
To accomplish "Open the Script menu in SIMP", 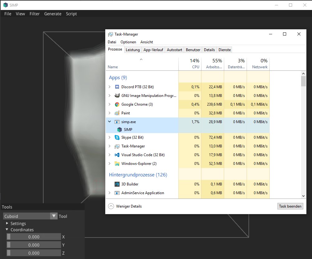I will click(71, 14).
